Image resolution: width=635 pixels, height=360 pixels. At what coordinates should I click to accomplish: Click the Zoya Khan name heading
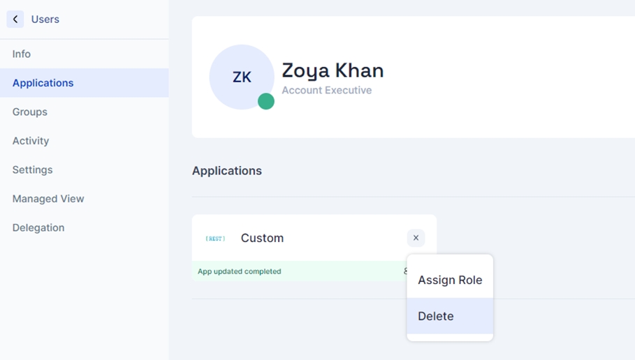[333, 70]
